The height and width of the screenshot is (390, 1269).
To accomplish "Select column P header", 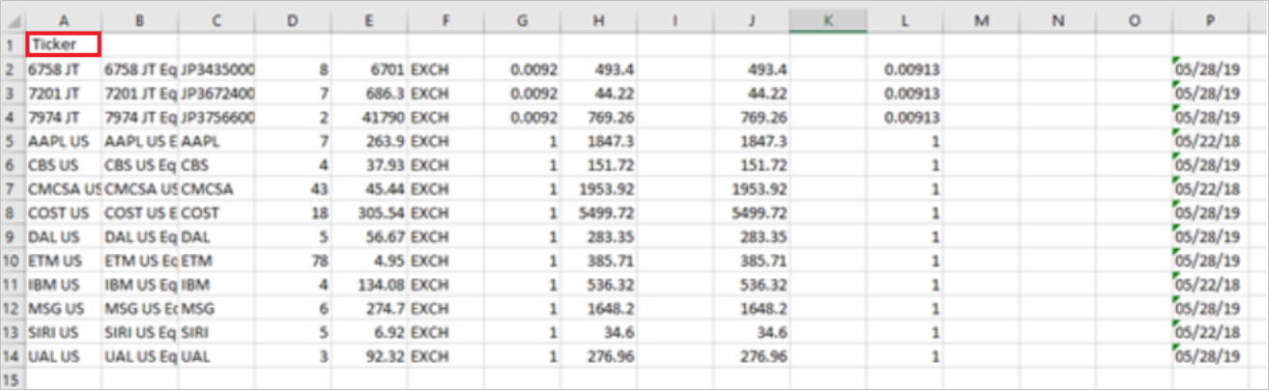I will pyautogui.click(x=1209, y=21).
